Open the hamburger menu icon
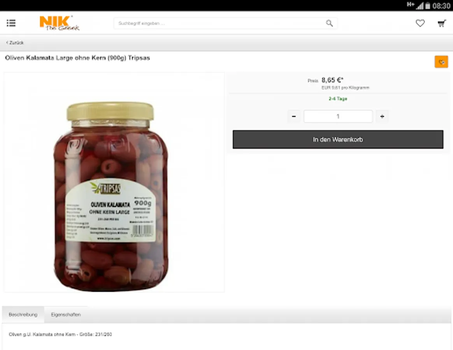The image size is (453, 350). [x=11, y=23]
